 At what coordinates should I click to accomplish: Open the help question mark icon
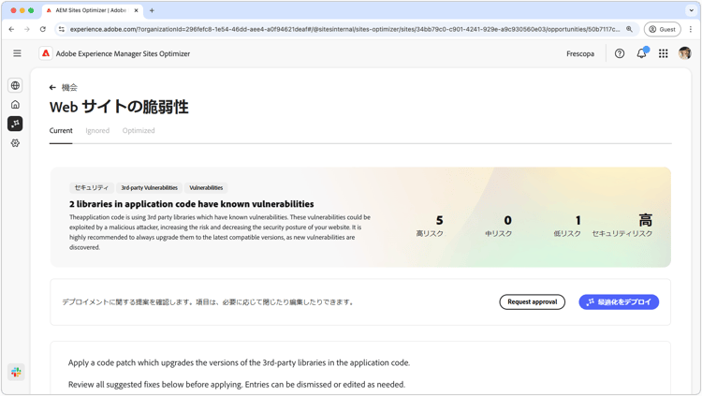tap(620, 53)
